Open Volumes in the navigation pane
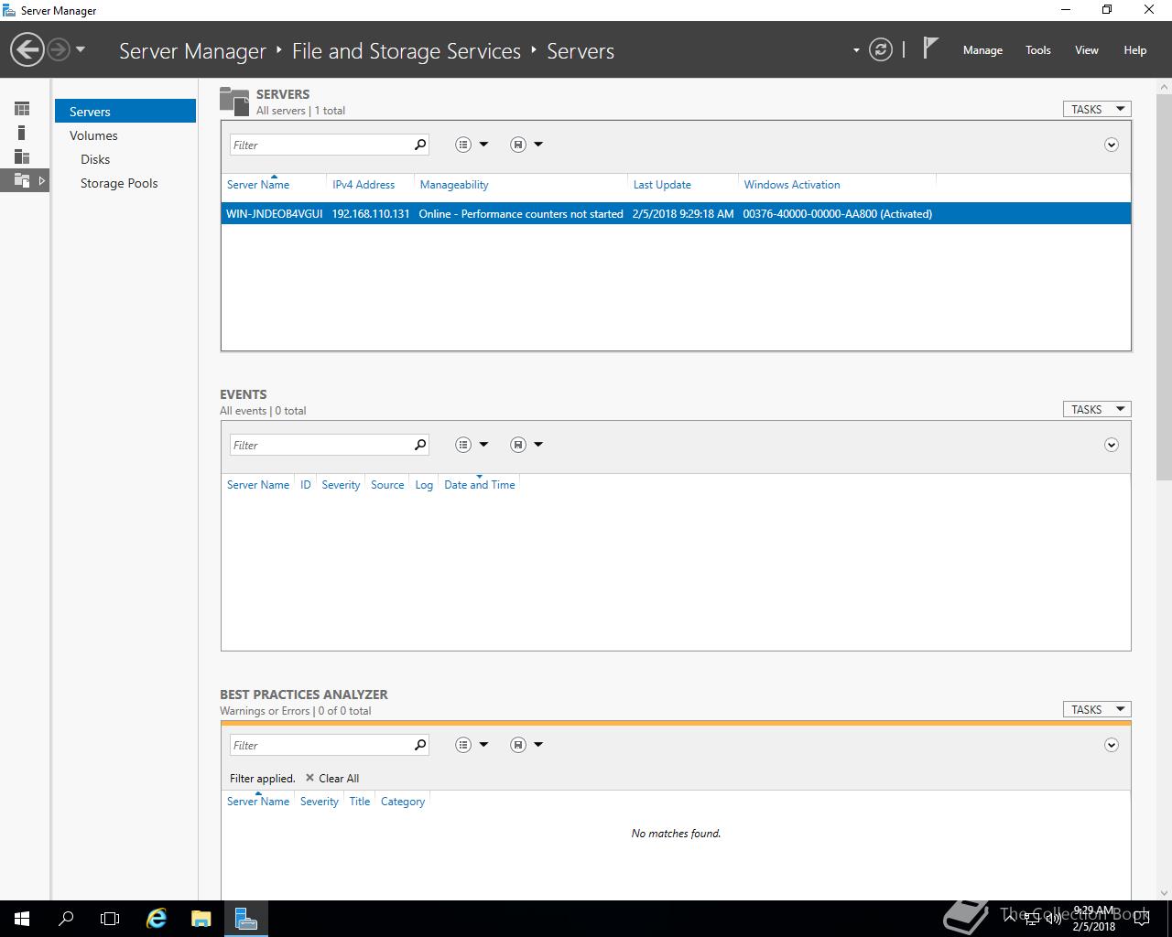The height and width of the screenshot is (937, 1172). pos(93,135)
